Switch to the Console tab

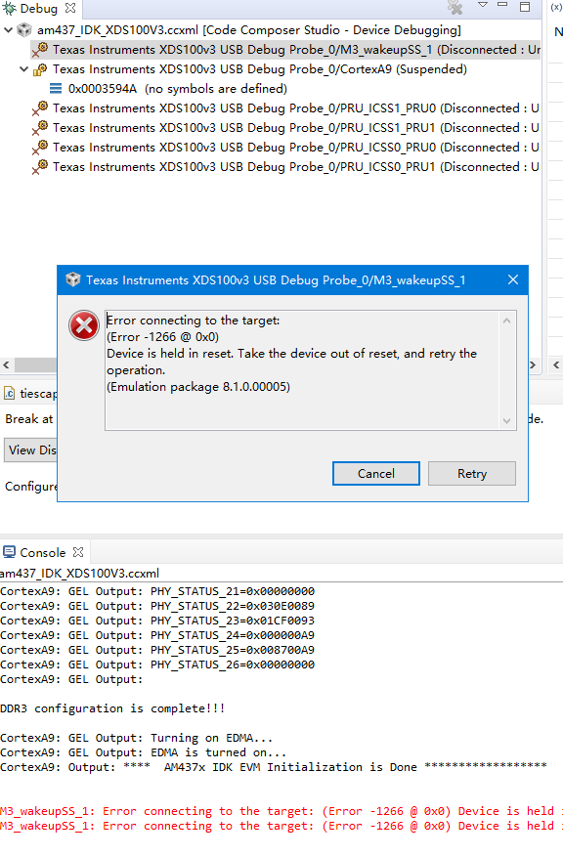click(43, 552)
